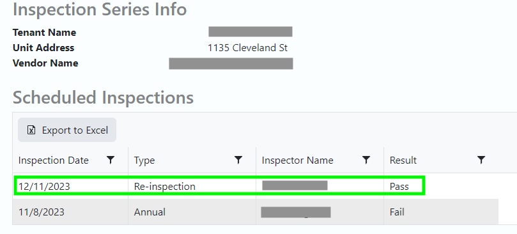Viewport: 517px width, 234px height.
Task: Click the 1135 Cleveland St address
Action: tap(247, 48)
